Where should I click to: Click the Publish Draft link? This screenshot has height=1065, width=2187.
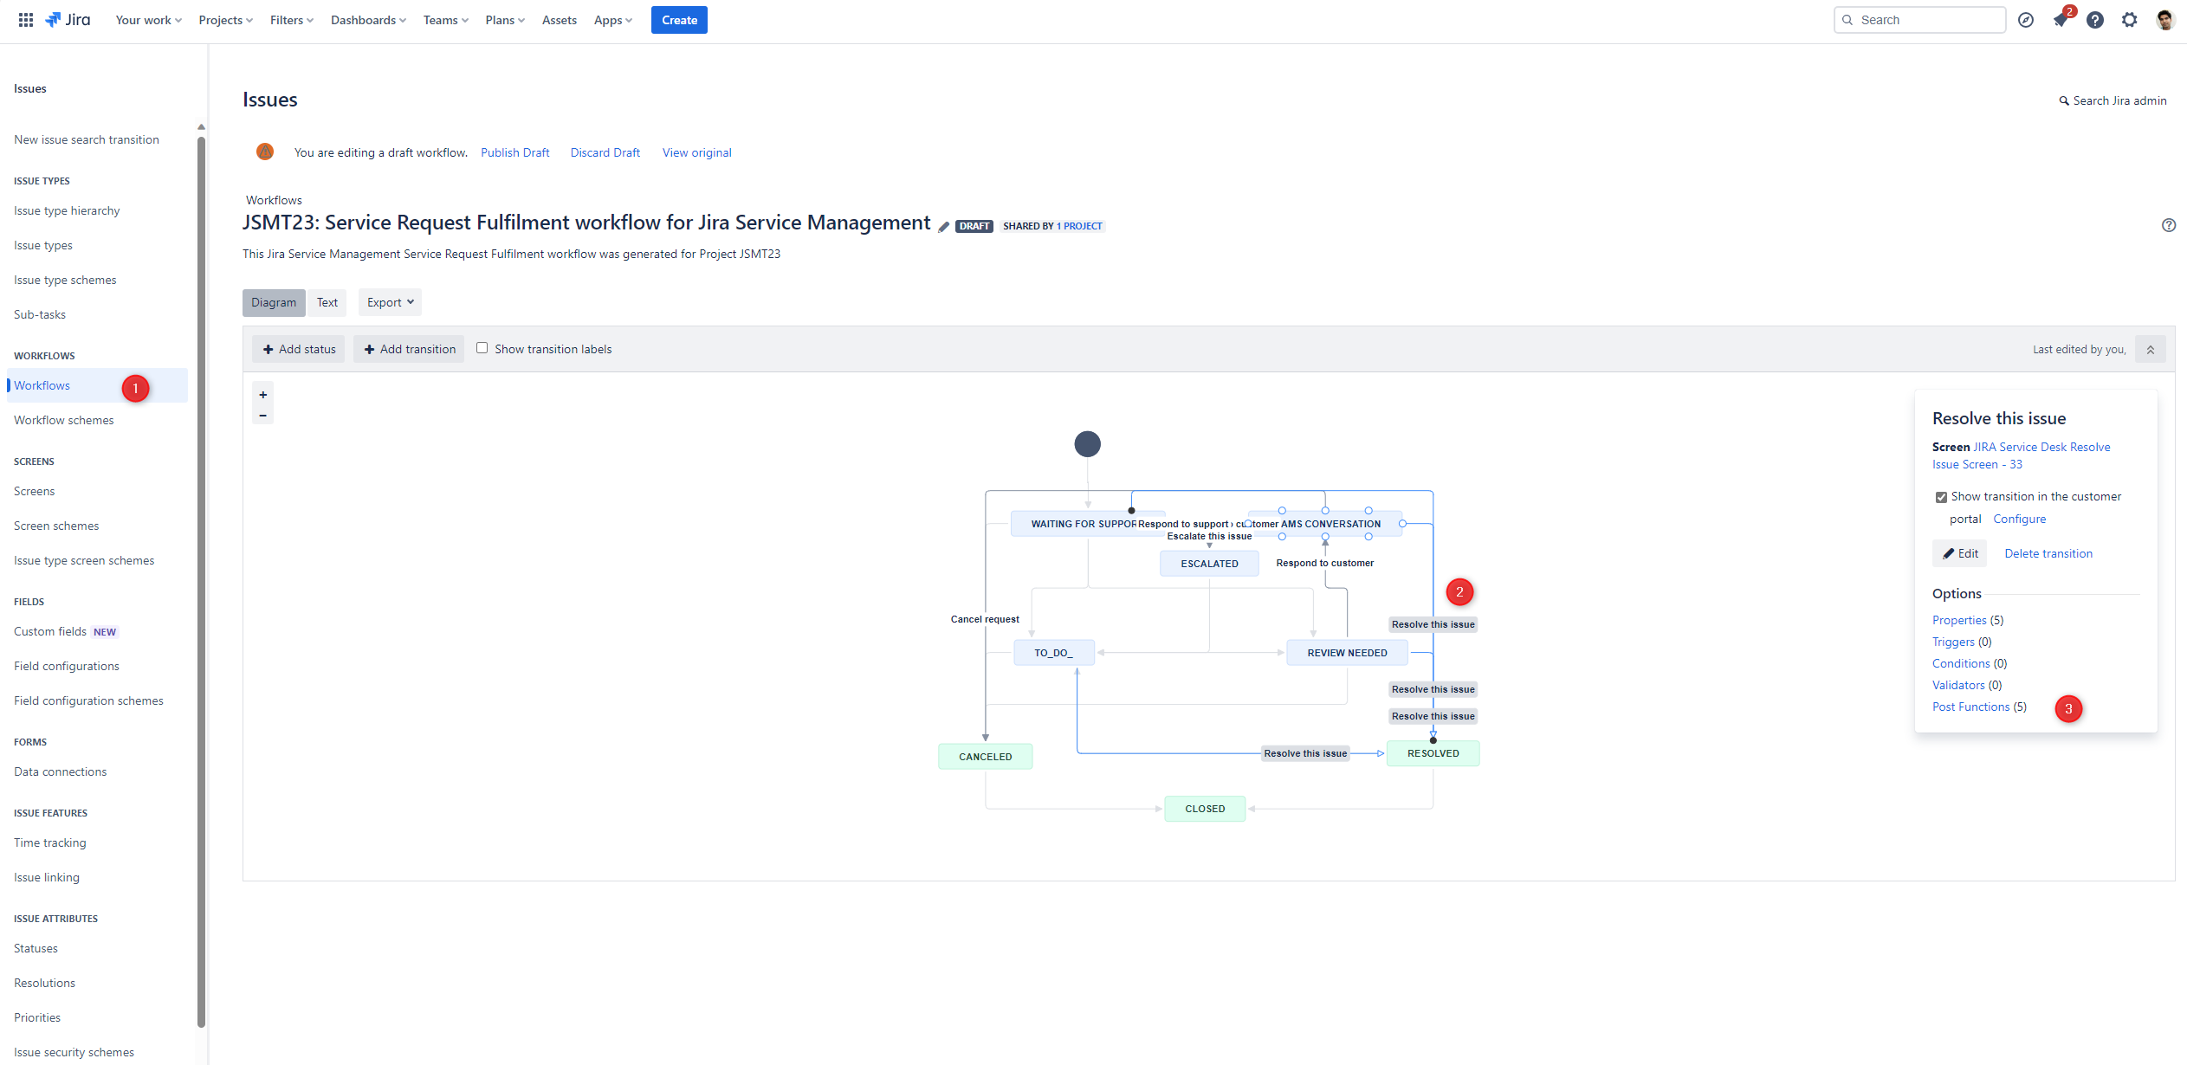coord(514,152)
